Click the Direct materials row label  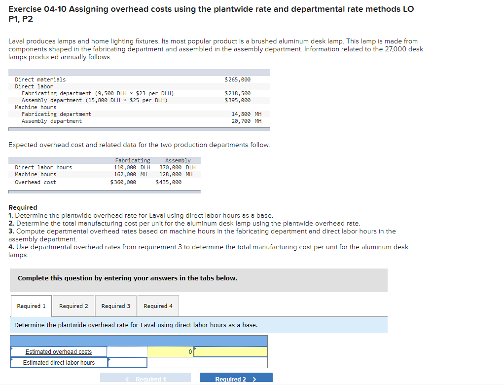coord(40,79)
